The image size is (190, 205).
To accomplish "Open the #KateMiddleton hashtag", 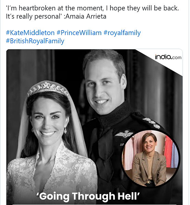I will (30, 33).
